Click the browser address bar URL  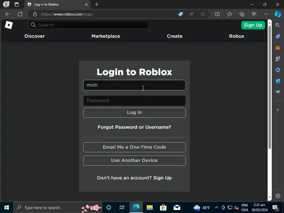[67, 14]
